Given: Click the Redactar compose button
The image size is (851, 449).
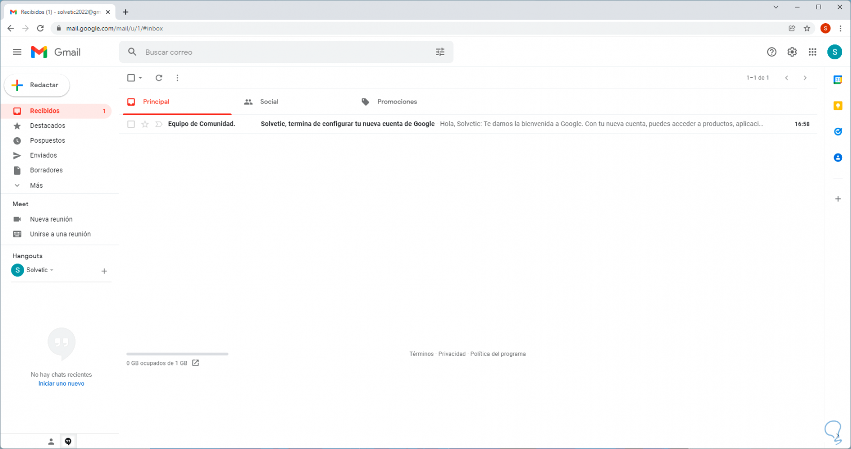Looking at the screenshot, I should pyautogui.click(x=37, y=85).
